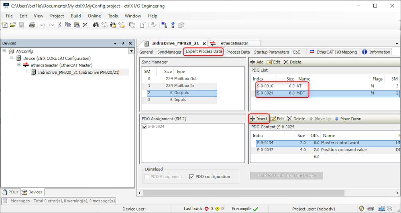
Task: Click Insert in PDO Content toolbar
Action: click(x=259, y=119)
